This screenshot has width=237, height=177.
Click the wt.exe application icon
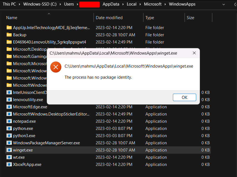coord(9,157)
